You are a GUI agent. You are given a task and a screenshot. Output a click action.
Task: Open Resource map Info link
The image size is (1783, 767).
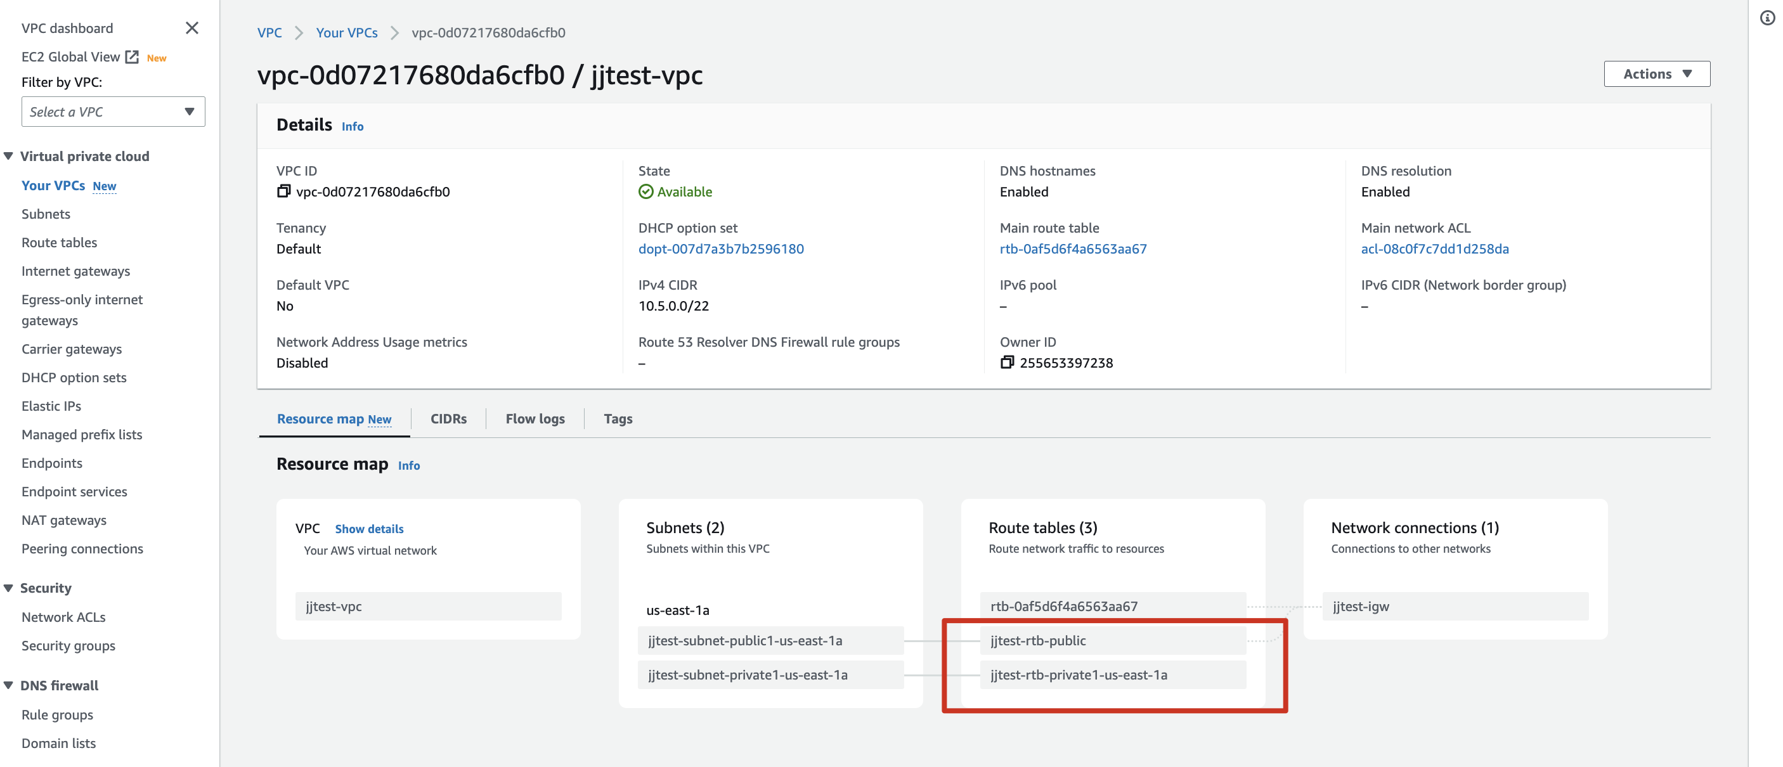point(409,465)
